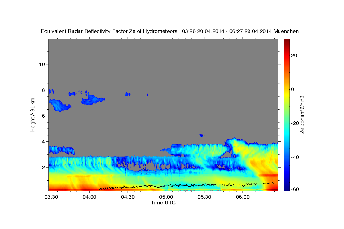The width and height of the screenshot is (344, 229).
Task: Click the '06:00' time tick label
Action: [243, 197]
